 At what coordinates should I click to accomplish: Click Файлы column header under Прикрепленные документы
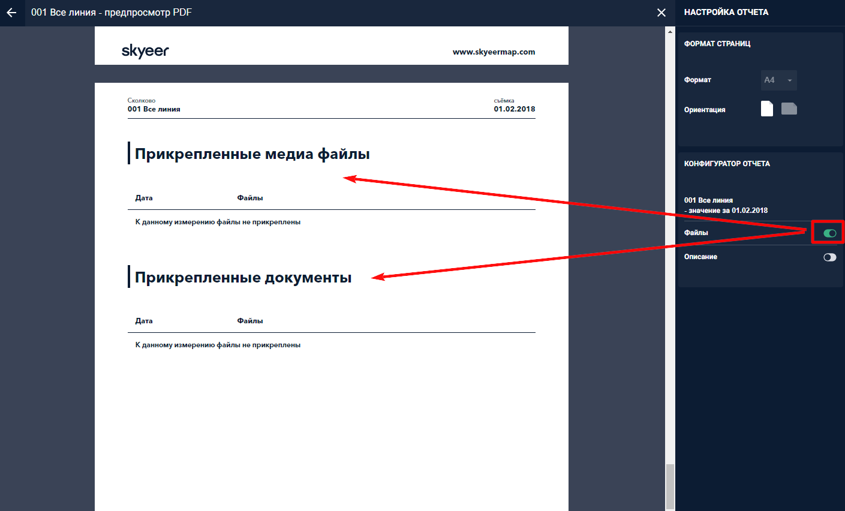pos(249,321)
